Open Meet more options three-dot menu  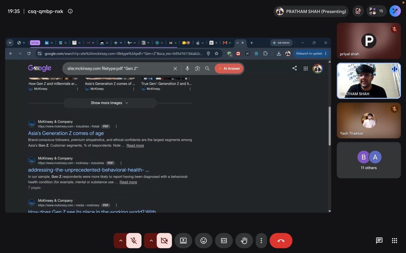pos(261,241)
